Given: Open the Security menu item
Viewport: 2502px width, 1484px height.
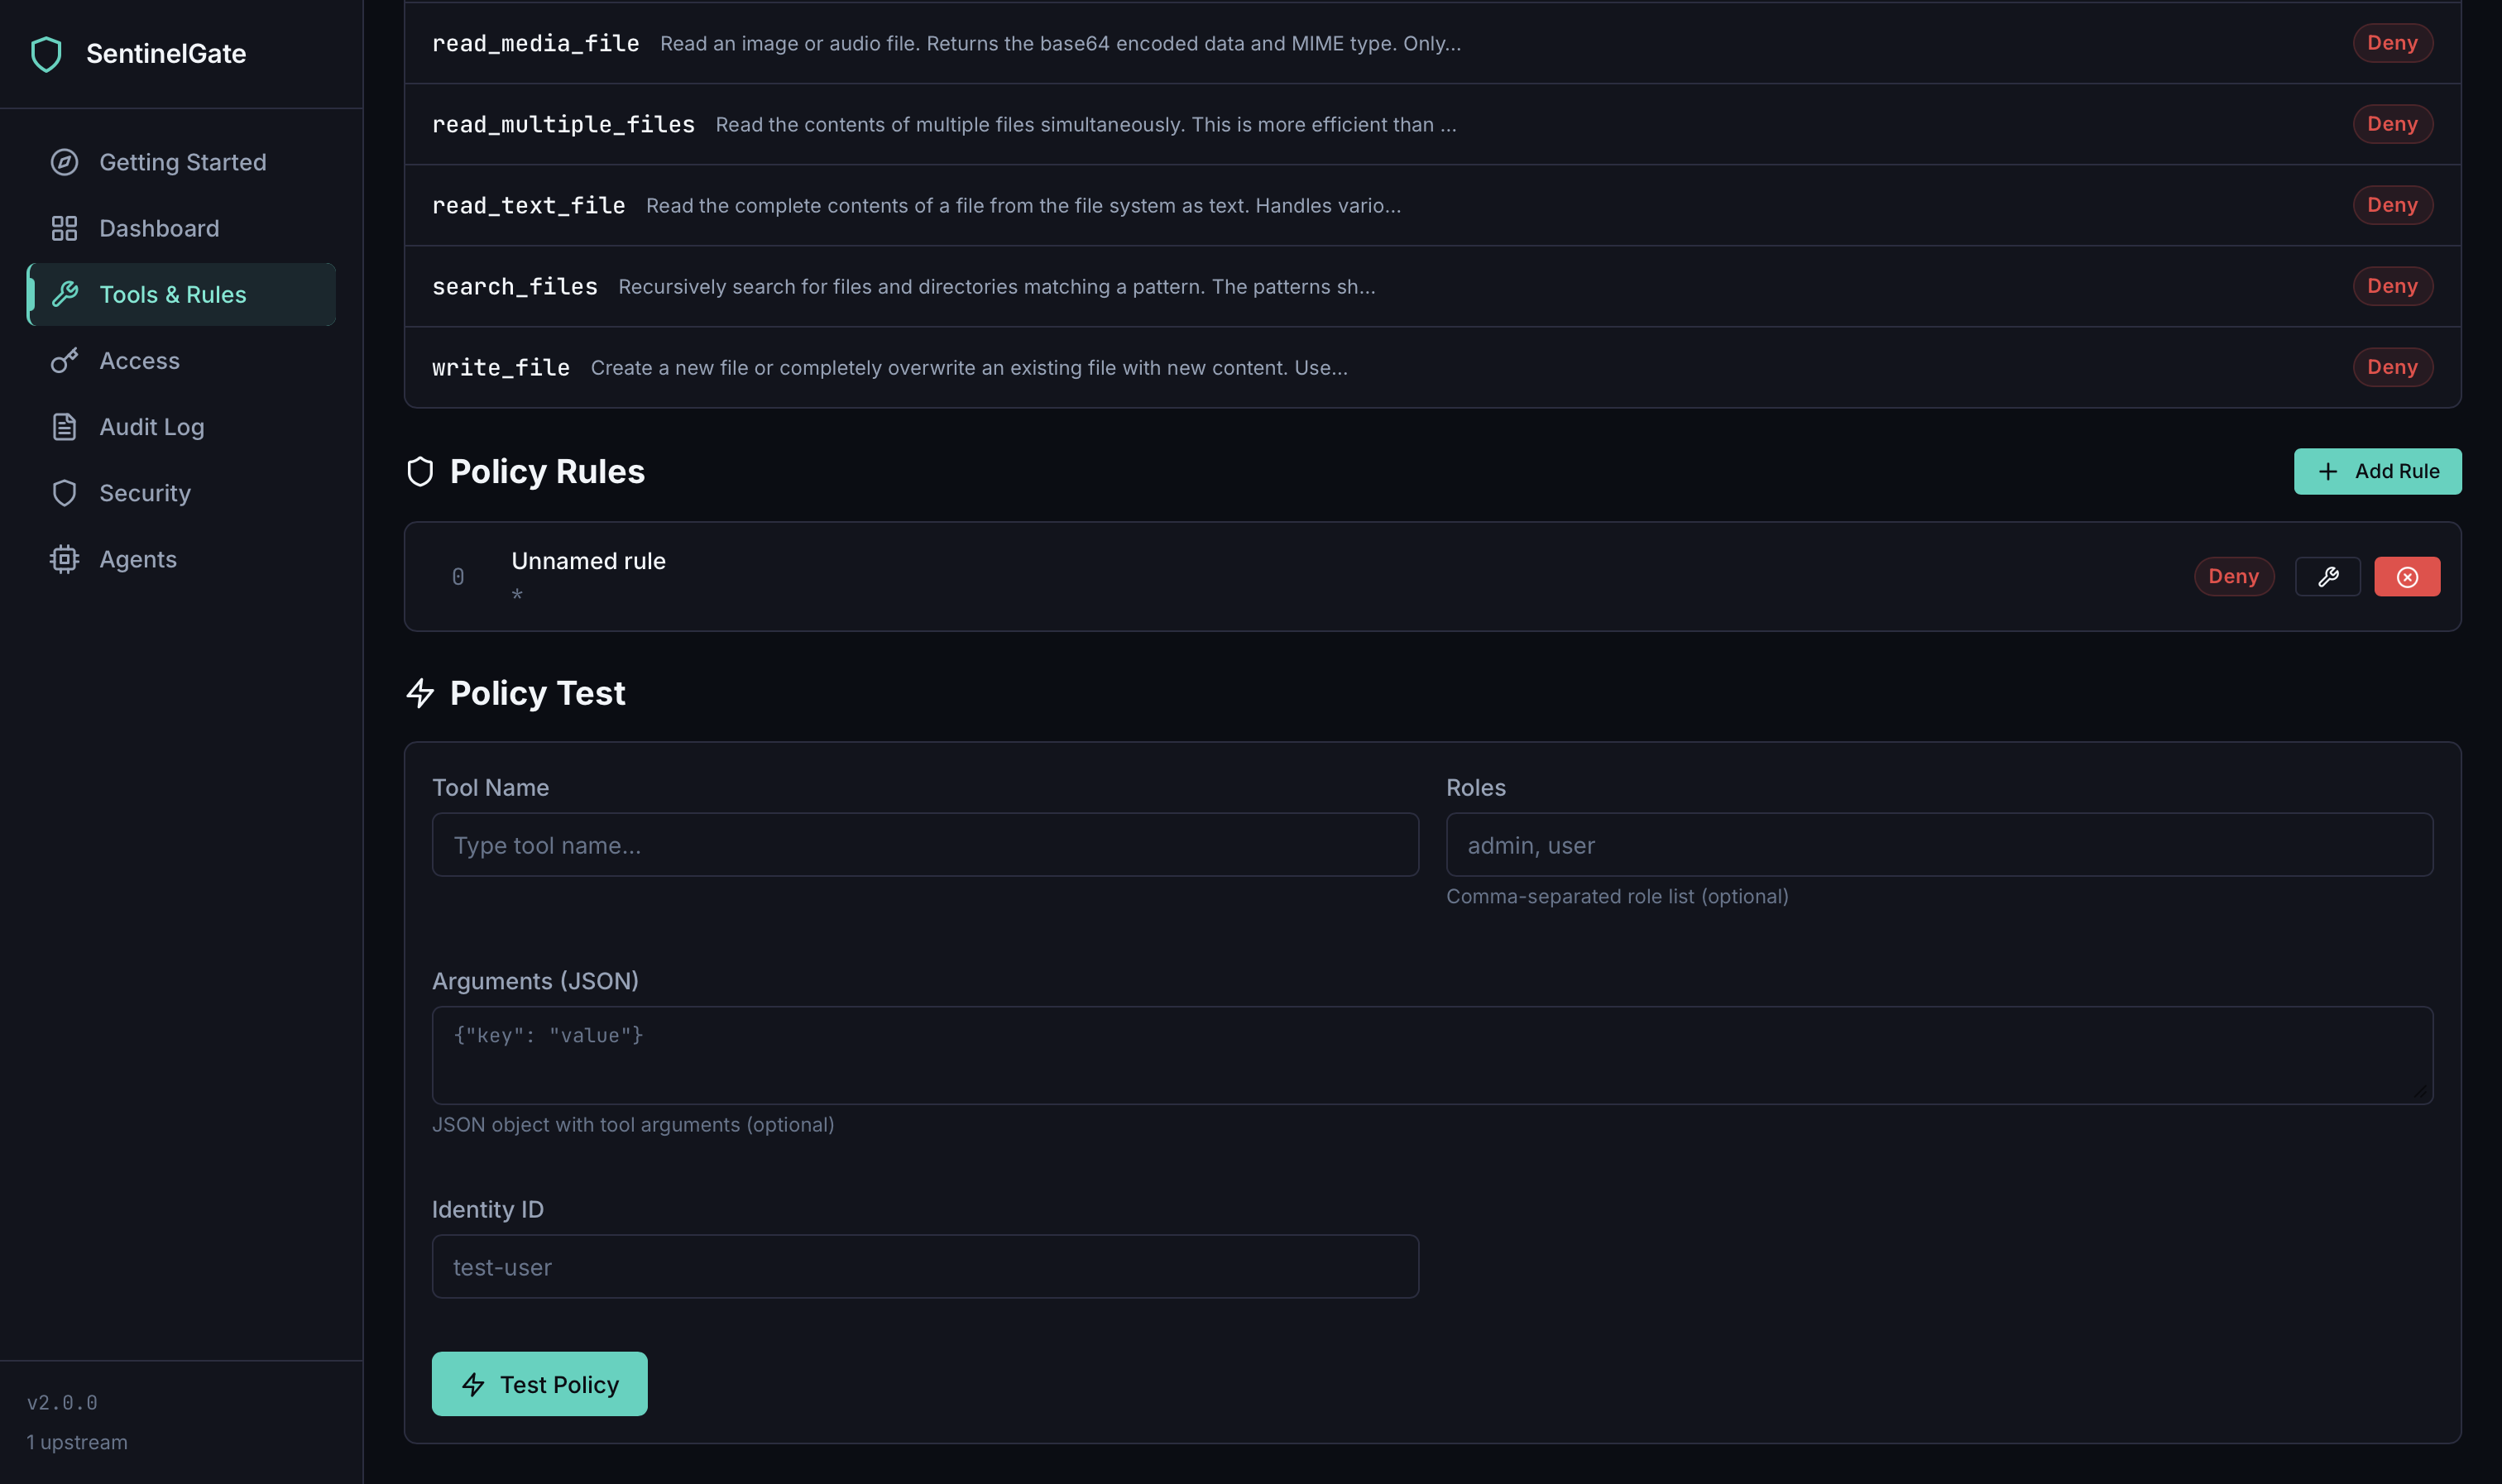Looking at the screenshot, I should pos(144,493).
